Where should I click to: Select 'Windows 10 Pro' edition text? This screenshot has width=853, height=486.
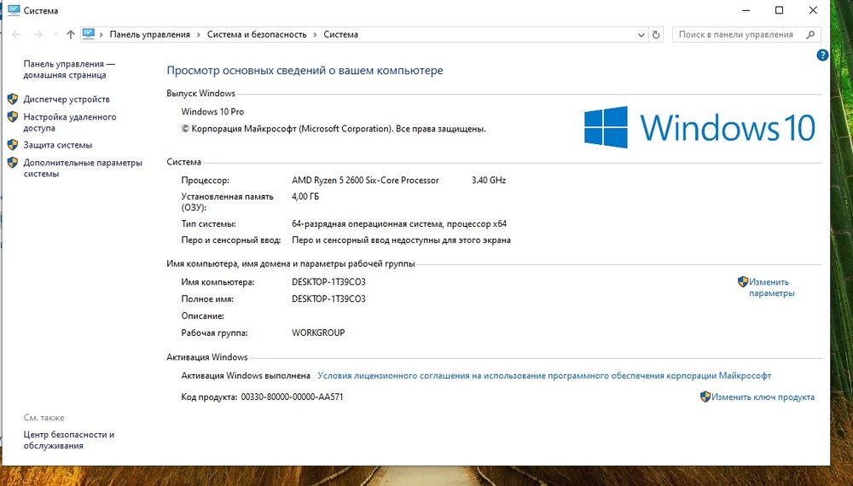212,112
